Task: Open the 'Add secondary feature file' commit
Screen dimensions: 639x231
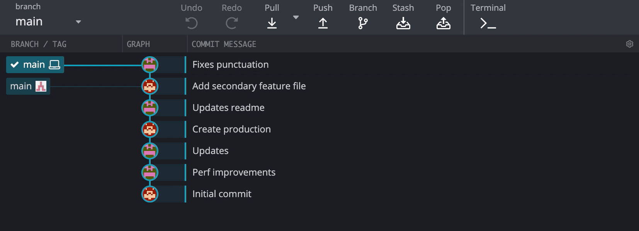Action: (x=249, y=86)
